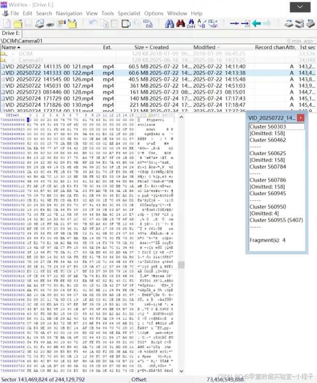This screenshot has height=383, width=317.
Task: Select file VID 20250722 141333 00 122.mp4
Action: click(x=158, y=73)
